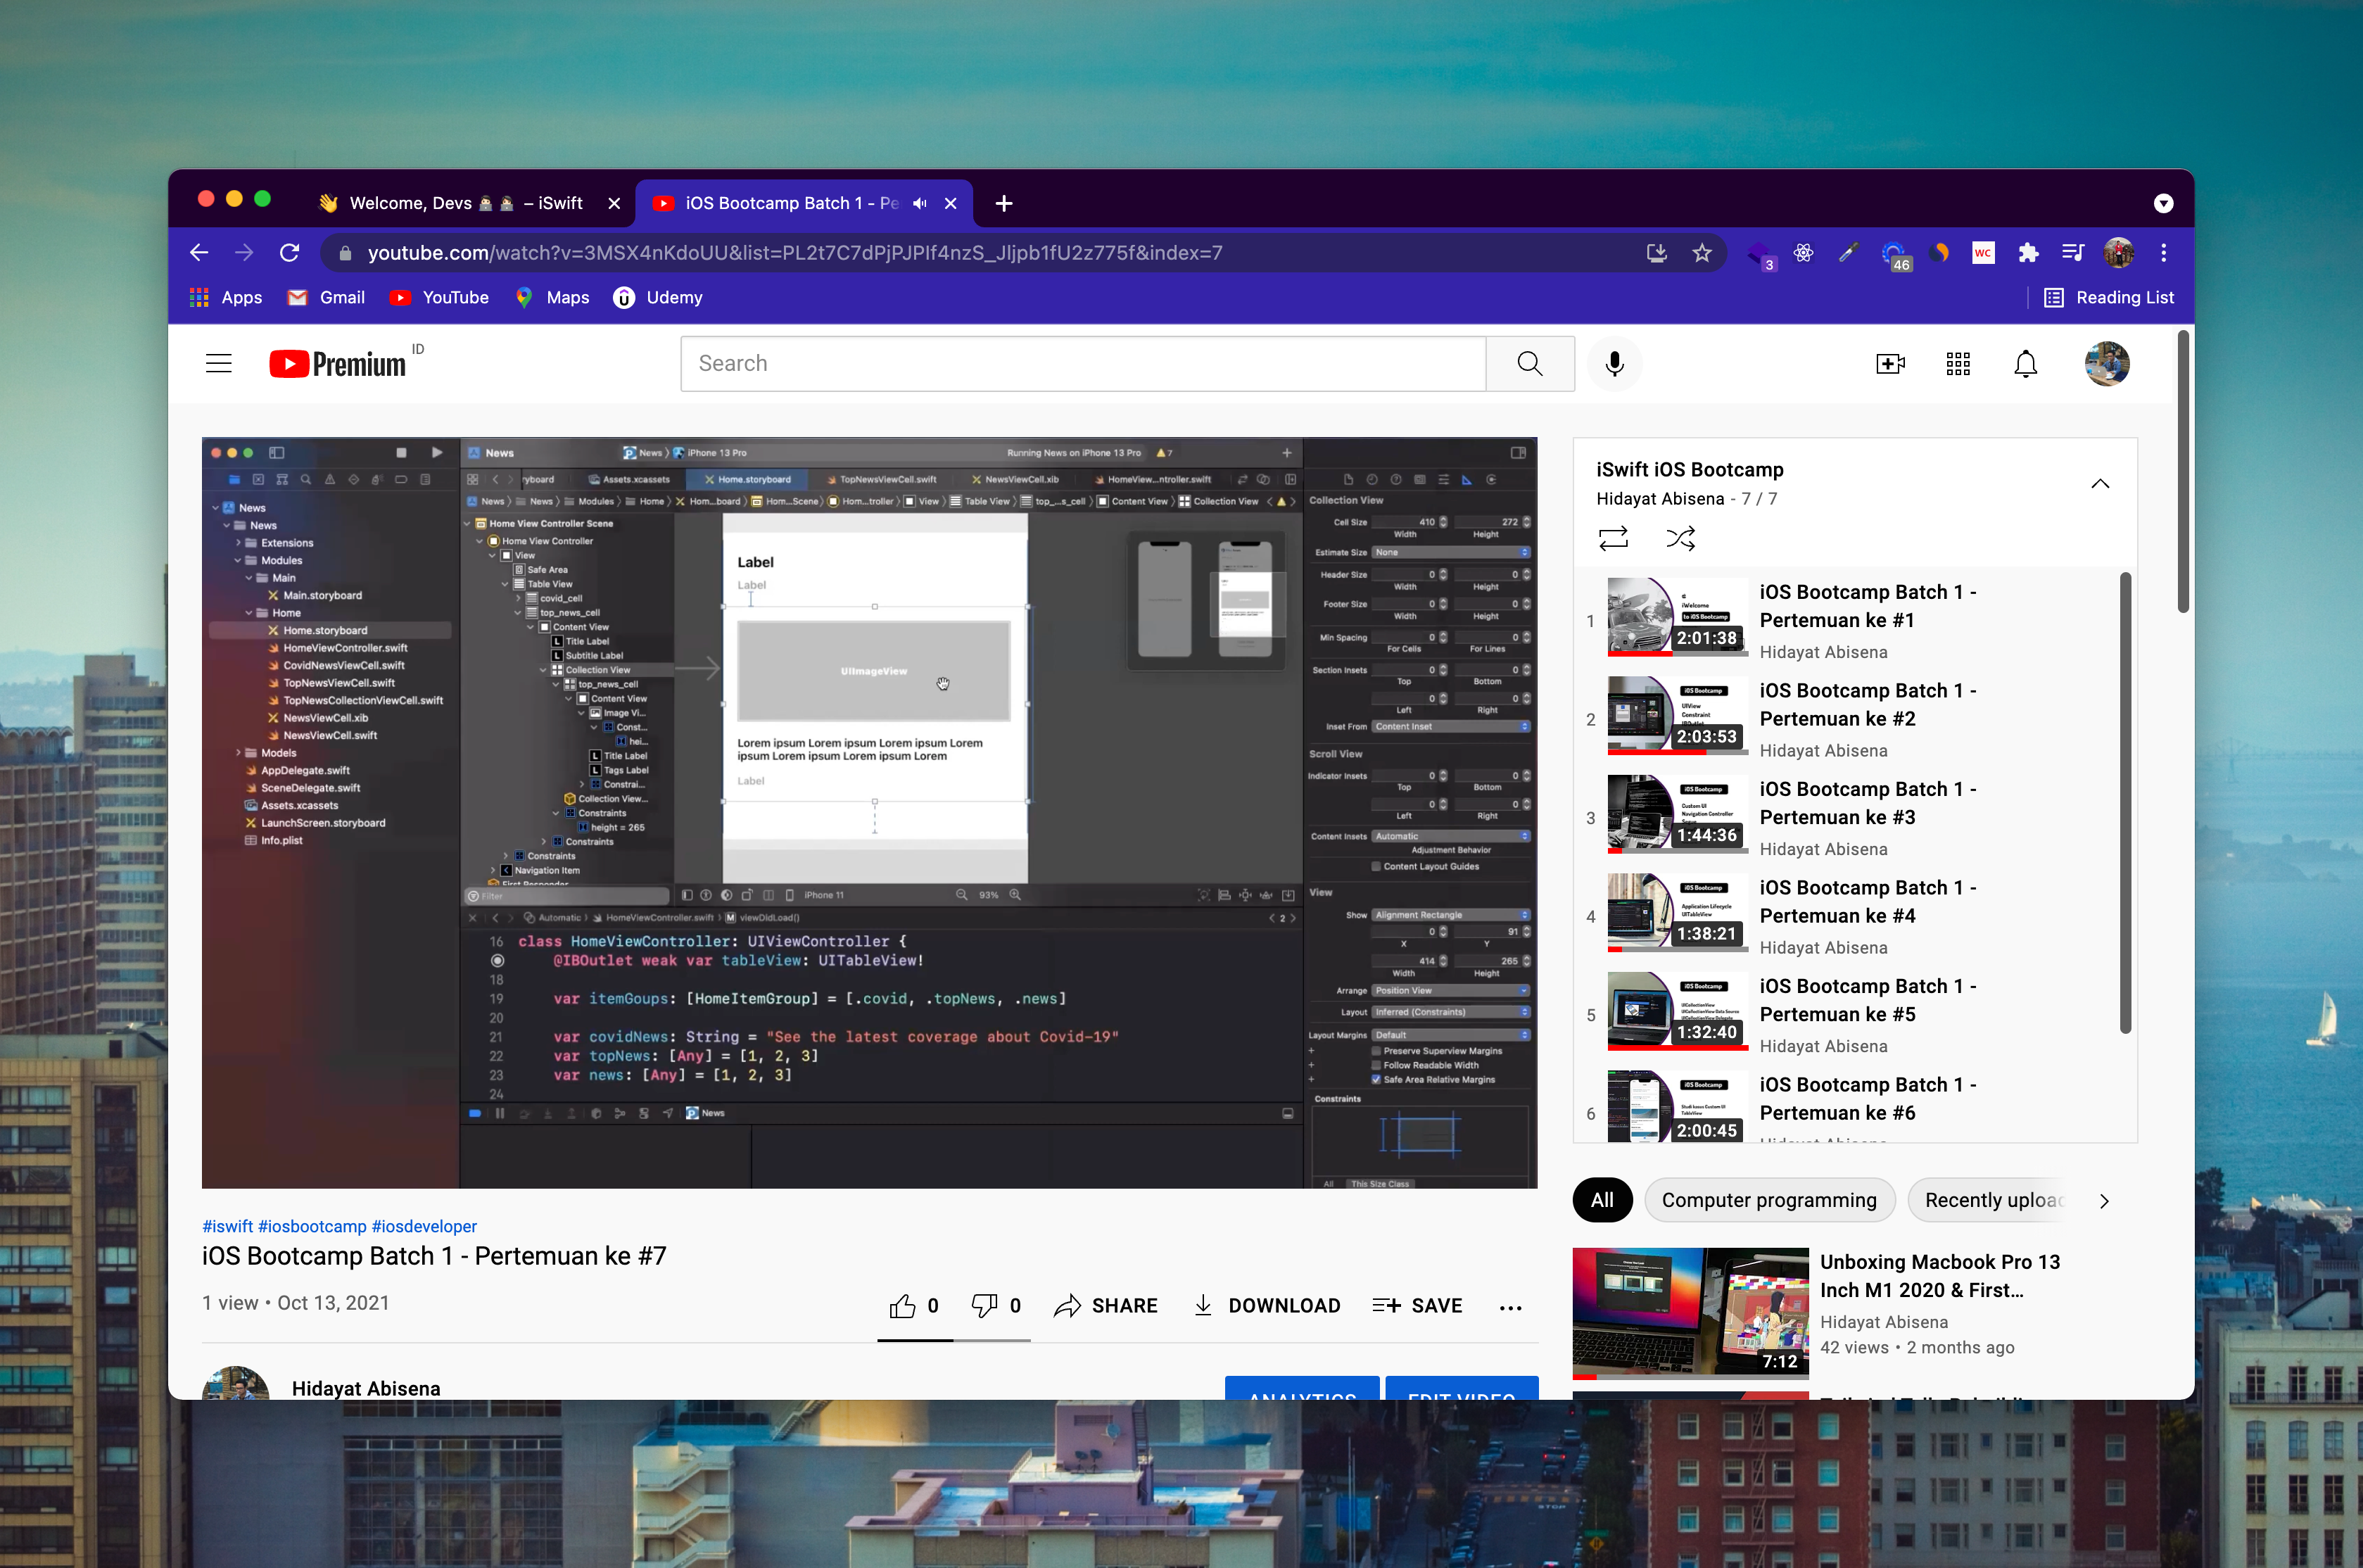
Task: Click in the YouTube search field
Action: (1082, 363)
